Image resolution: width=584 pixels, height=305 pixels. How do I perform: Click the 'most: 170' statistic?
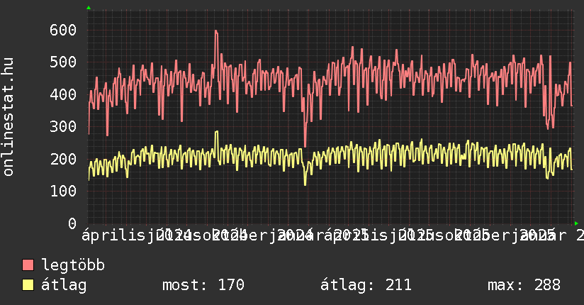[203, 285]
